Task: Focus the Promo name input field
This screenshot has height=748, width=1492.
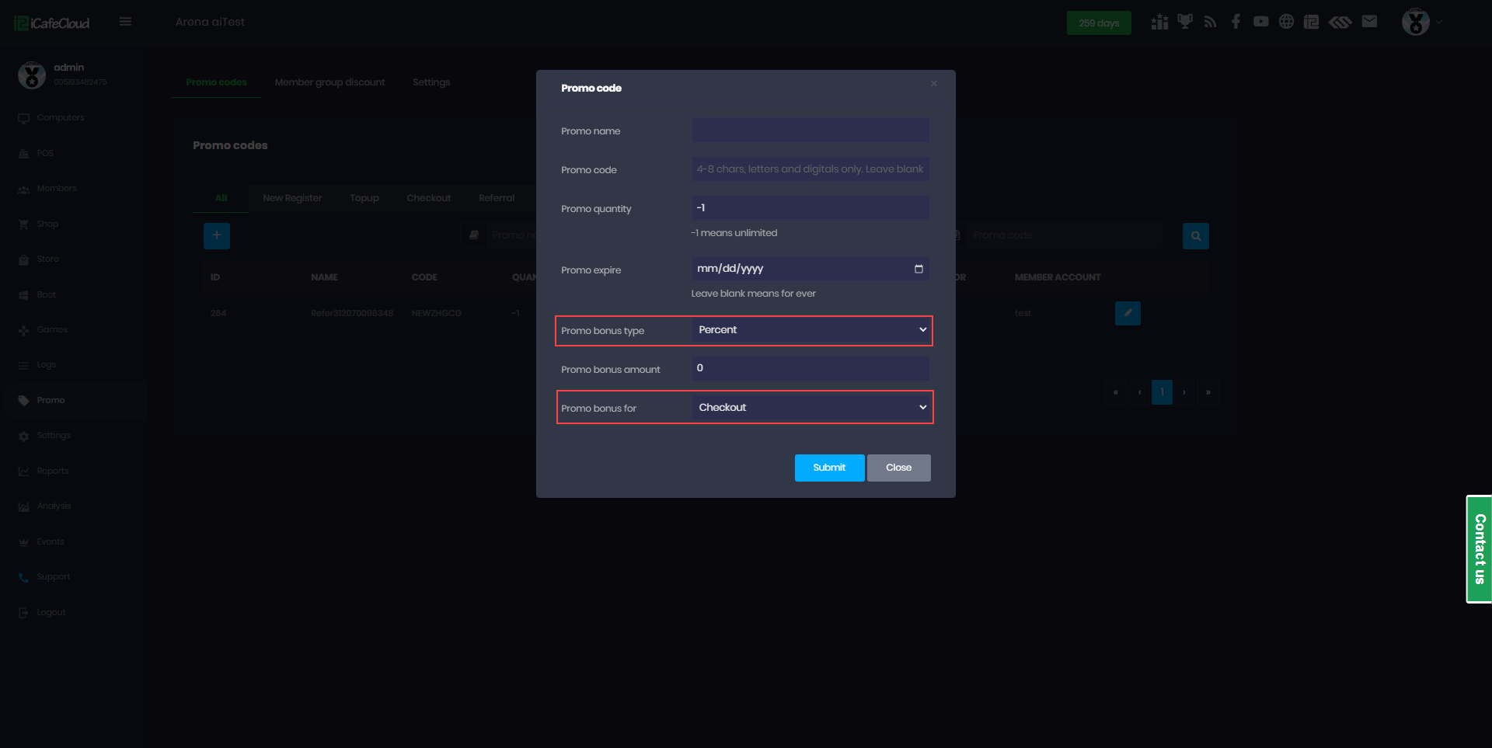Action: pos(810,130)
